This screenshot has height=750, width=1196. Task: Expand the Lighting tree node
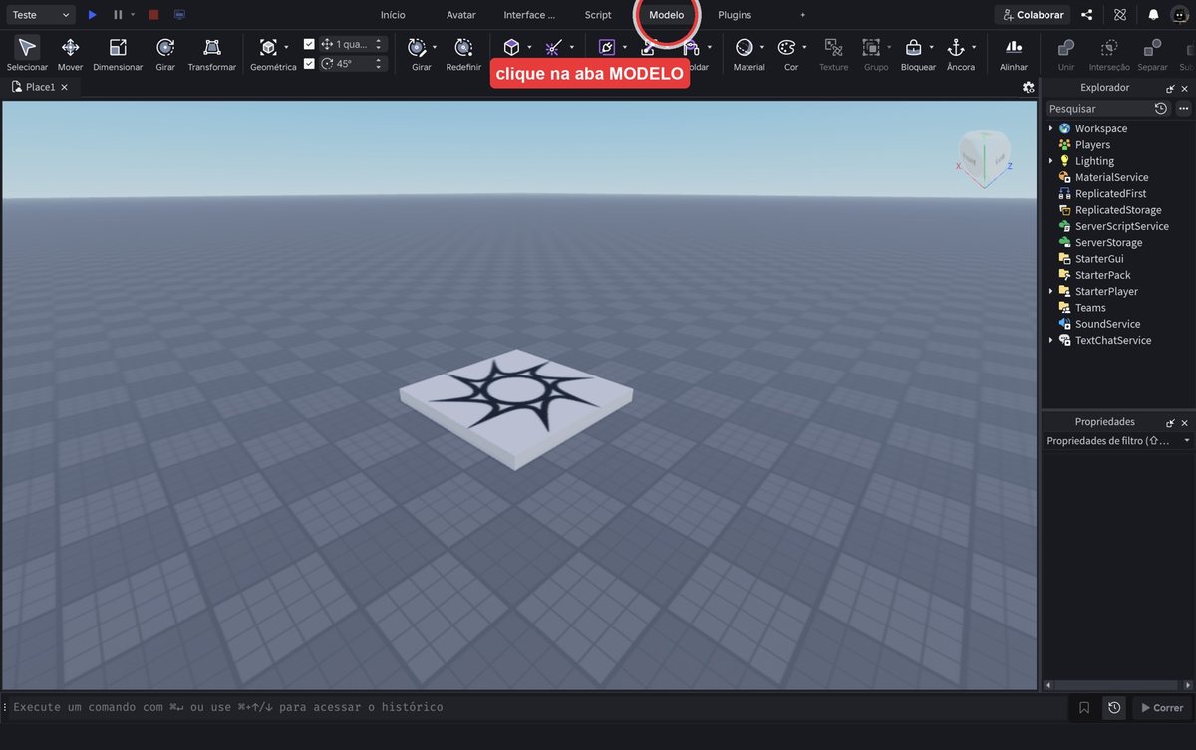[x=1050, y=161]
